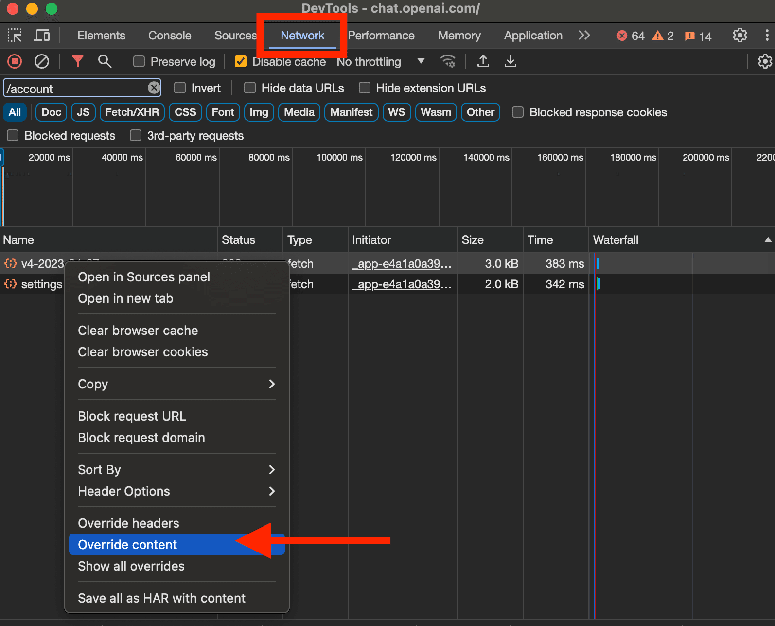Click the export HAR download icon

(x=510, y=61)
